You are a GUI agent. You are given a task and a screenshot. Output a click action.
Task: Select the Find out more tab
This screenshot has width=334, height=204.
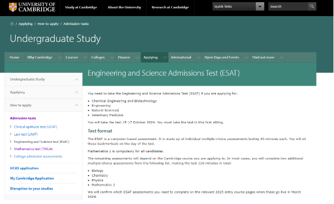tap(263, 57)
